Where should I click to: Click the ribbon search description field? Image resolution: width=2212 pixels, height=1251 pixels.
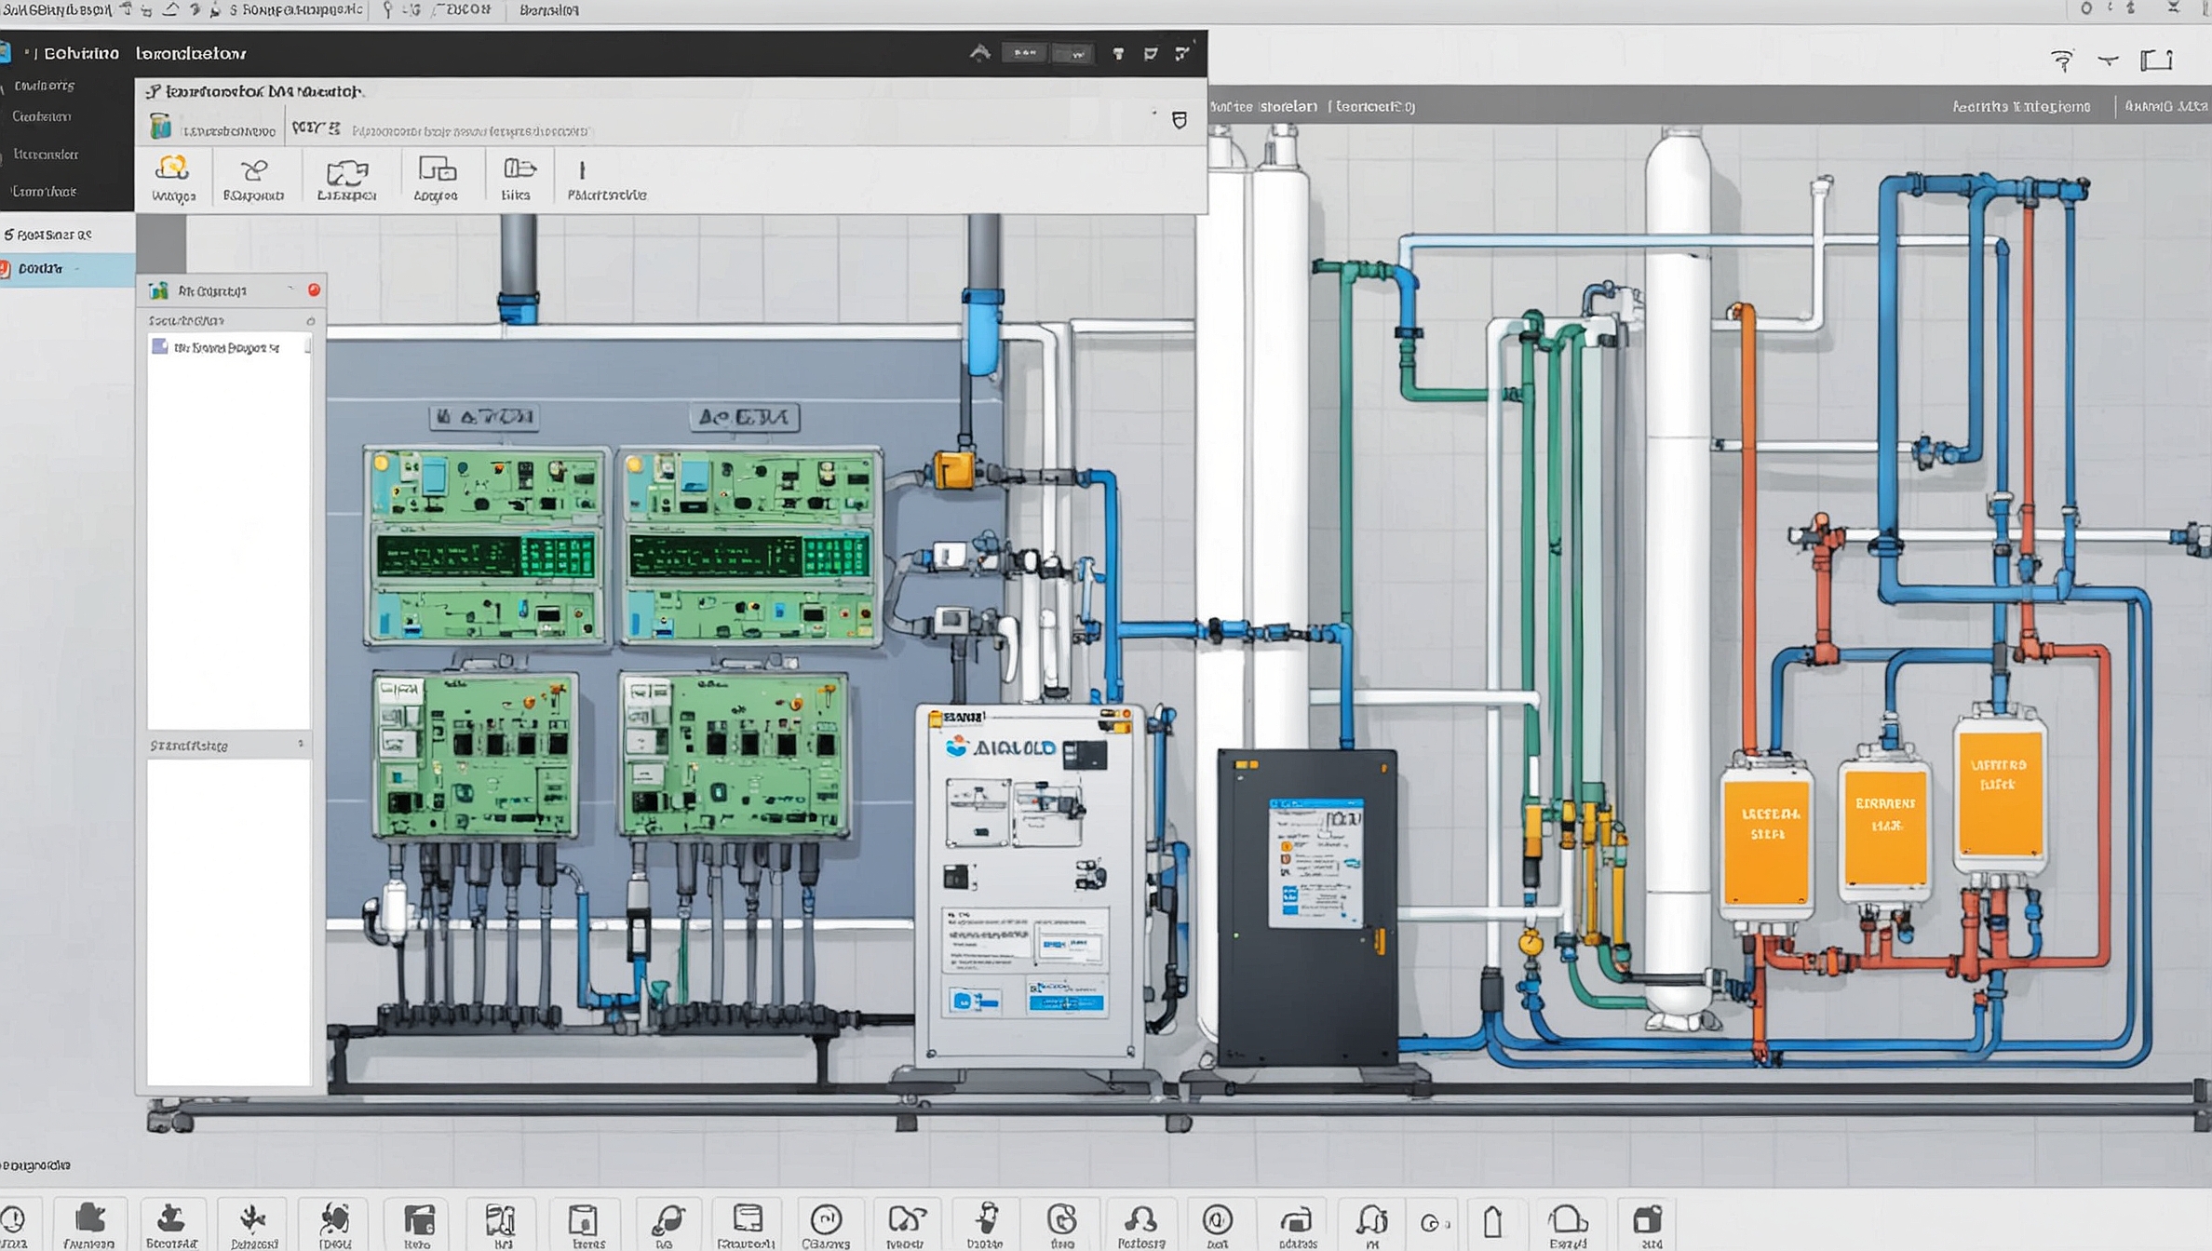pos(470,131)
